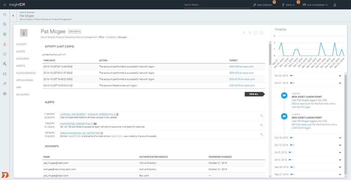Click the gavel icon on Harvested Credentials alert
The height and width of the screenshot is (180, 351).
pyautogui.click(x=261, y=125)
